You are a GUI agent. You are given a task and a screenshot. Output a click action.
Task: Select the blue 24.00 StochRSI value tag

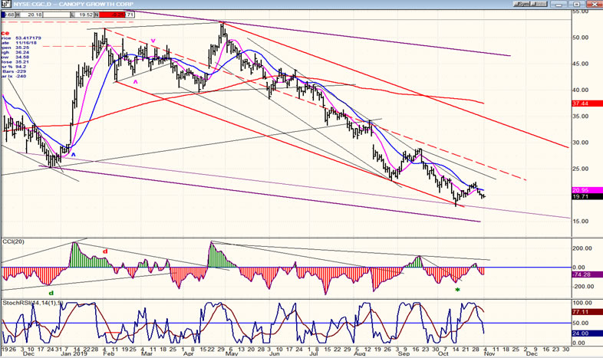coord(587,333)
